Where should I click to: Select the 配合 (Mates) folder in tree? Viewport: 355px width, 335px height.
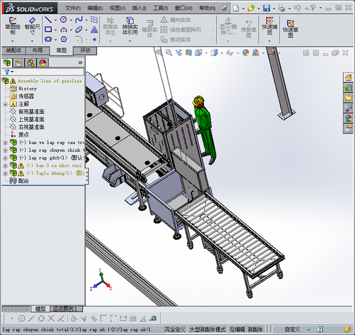(x=23, y=181)
